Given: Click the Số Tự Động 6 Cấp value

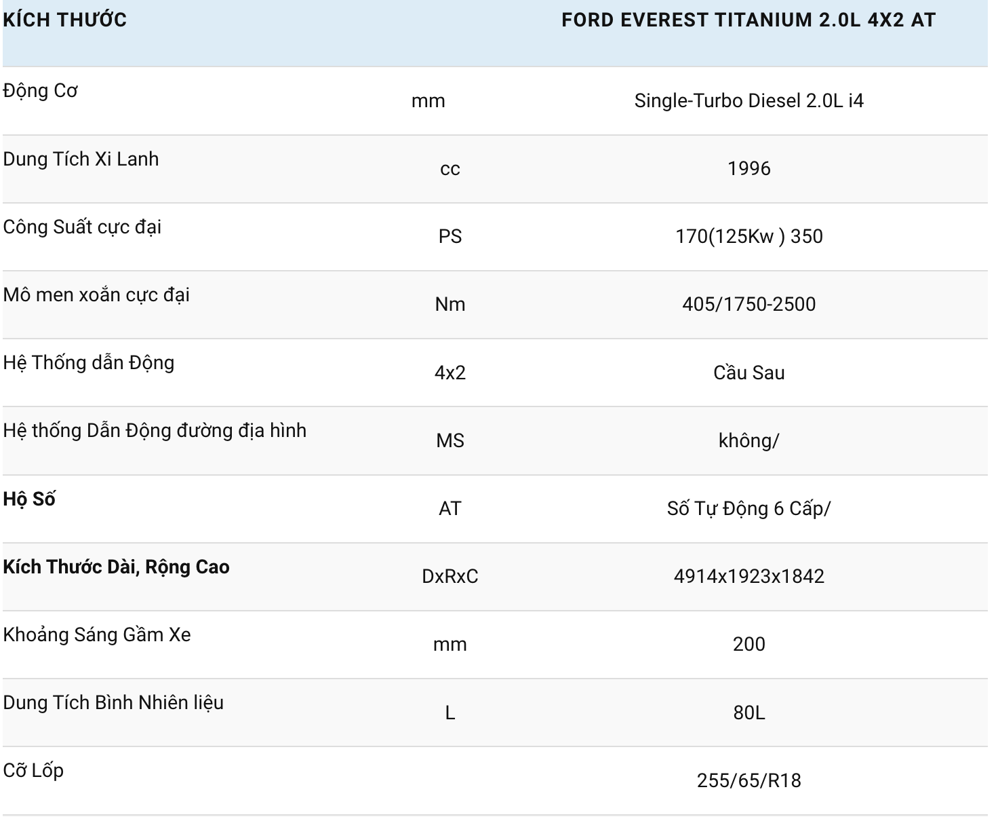Looking at the screenshot, I should click(x=748, y=508).
